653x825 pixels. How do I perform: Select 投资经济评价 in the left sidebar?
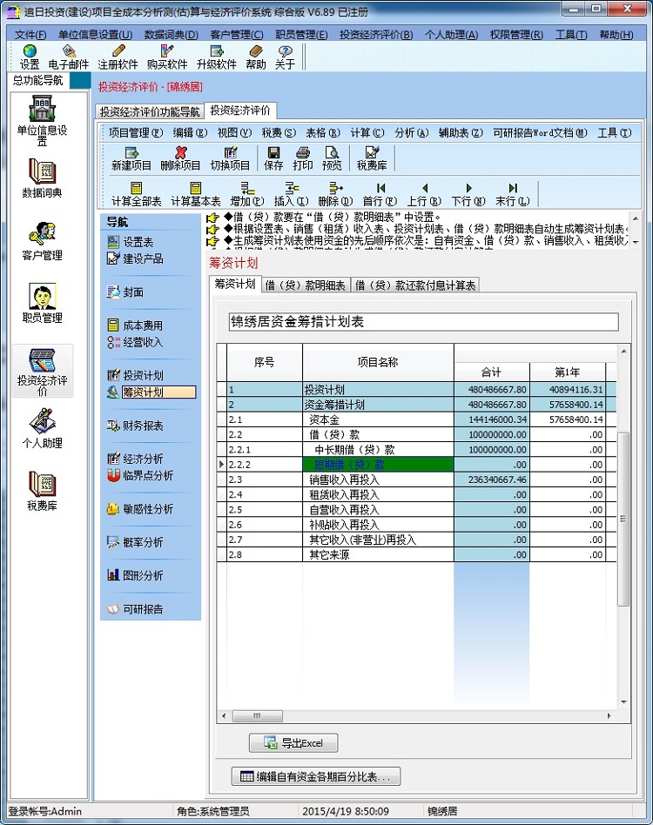[x=42, y=372]
